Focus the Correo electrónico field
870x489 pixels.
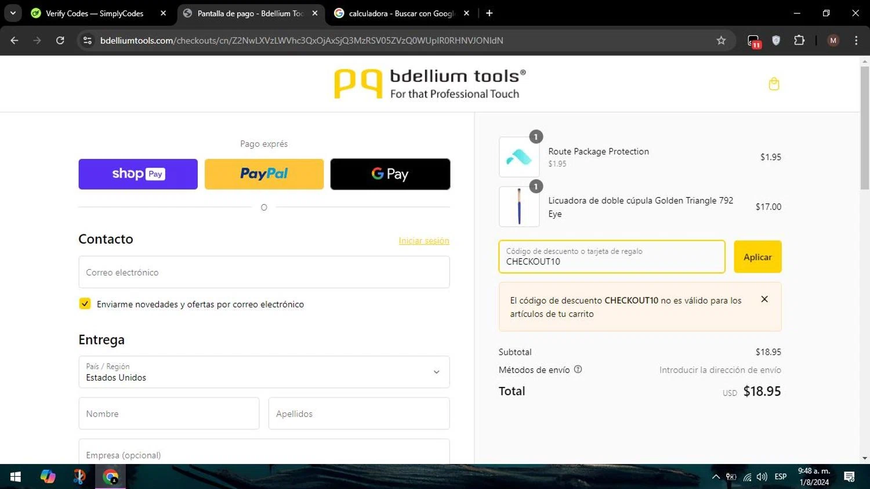click(x=264, y=272)
